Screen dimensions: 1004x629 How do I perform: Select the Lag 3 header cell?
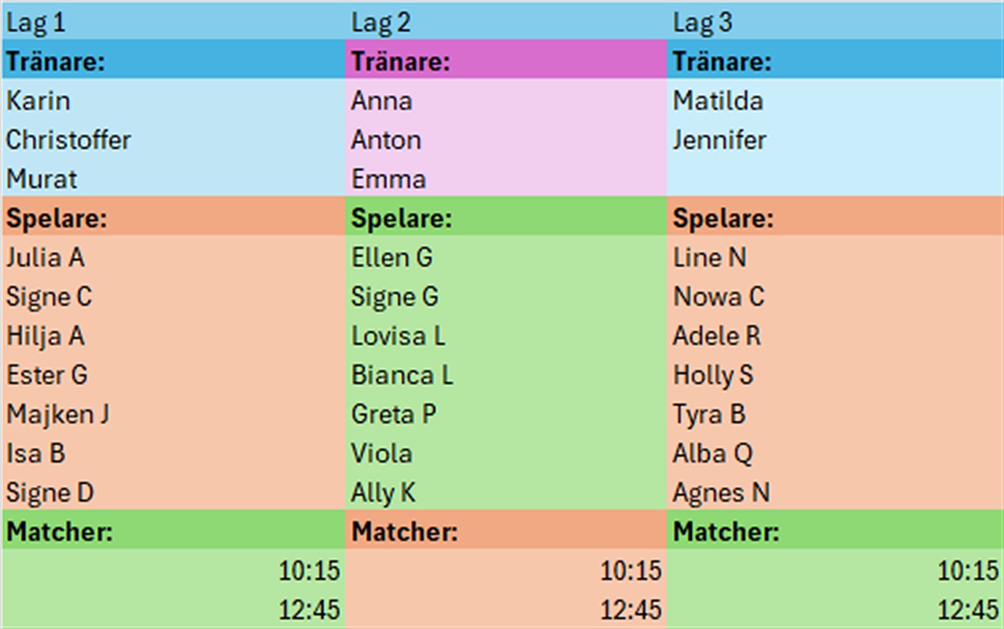tap(835, 22)
